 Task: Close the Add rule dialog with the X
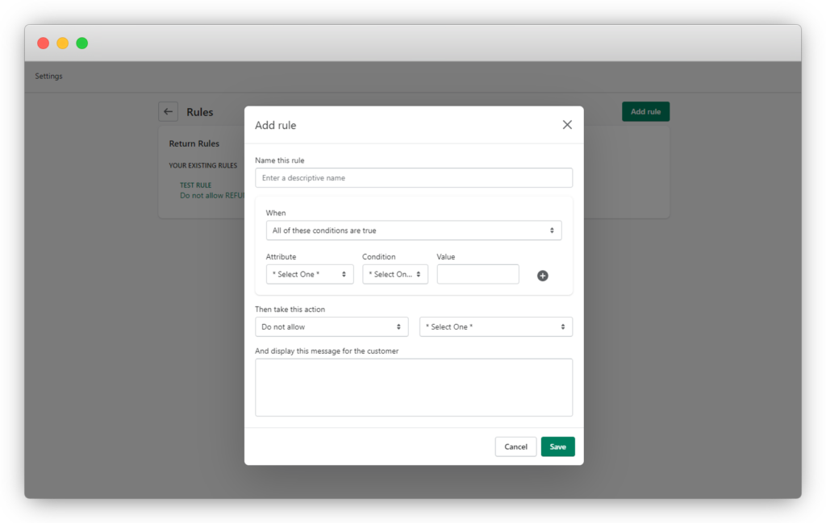(x=567, y=125)
